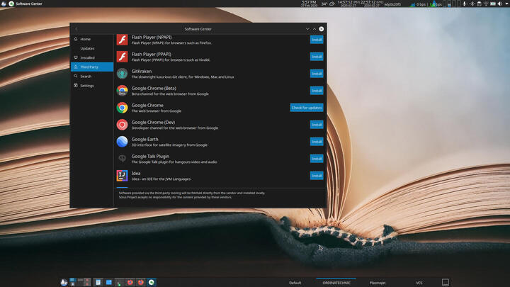Select the 'Google Earth' title text
The width and height of the screenshot is (510, 287).
pyautogui.click(x=144, y=140)
